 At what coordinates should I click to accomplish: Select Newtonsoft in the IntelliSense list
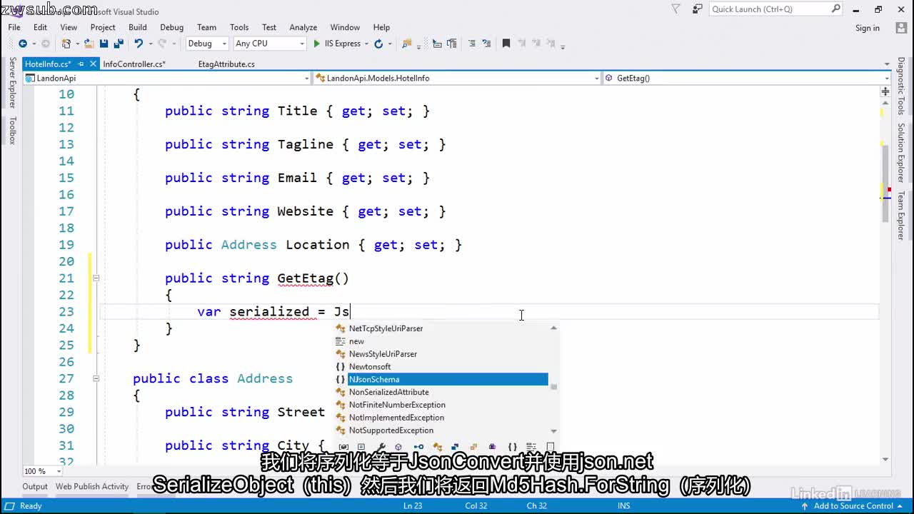click(x=442, y=366)
